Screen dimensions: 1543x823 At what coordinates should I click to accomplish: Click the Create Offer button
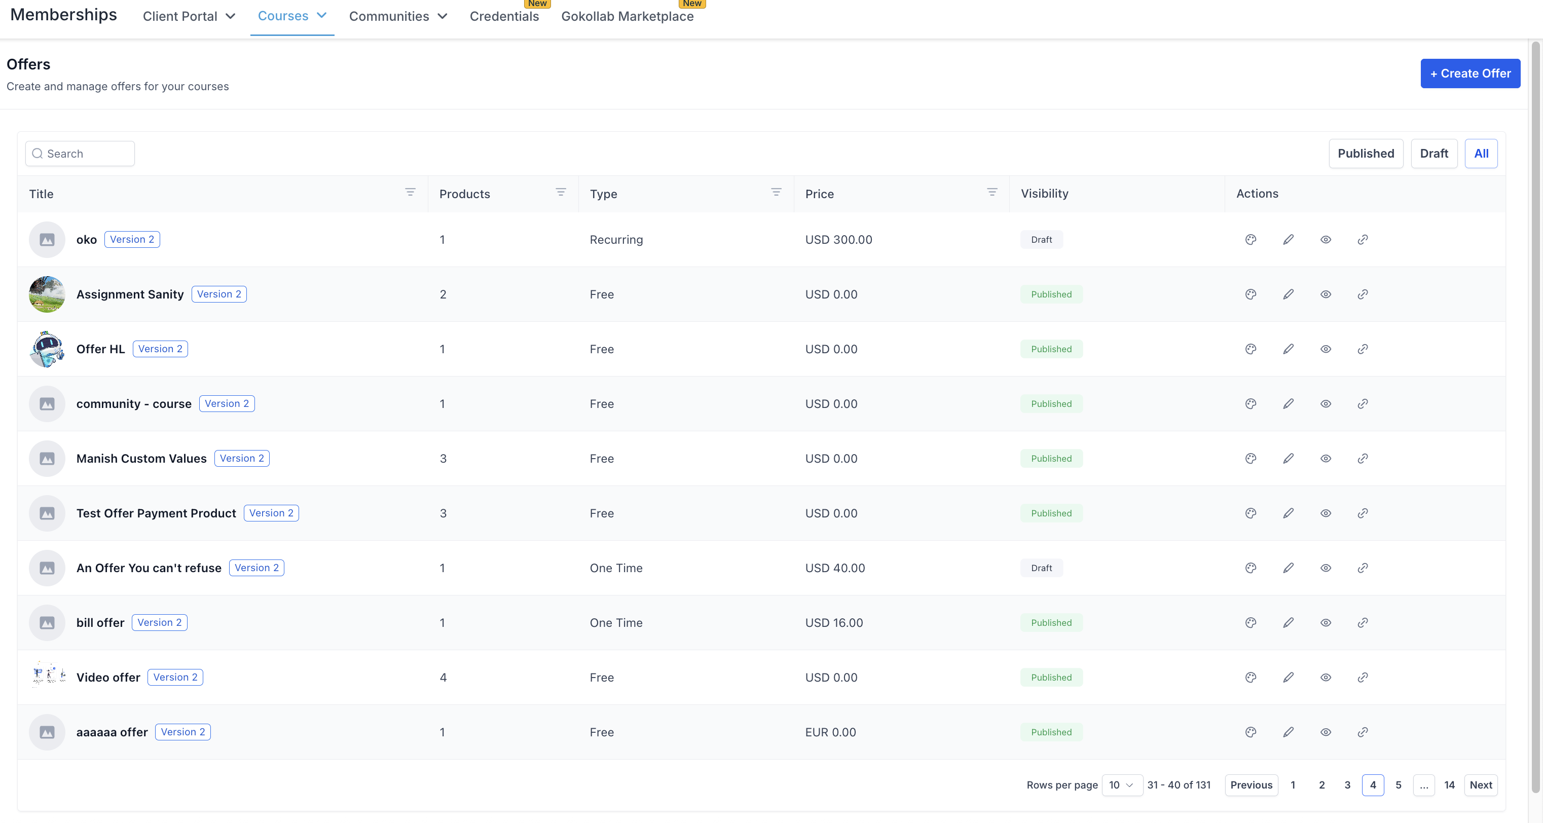tap(1470, 73)
